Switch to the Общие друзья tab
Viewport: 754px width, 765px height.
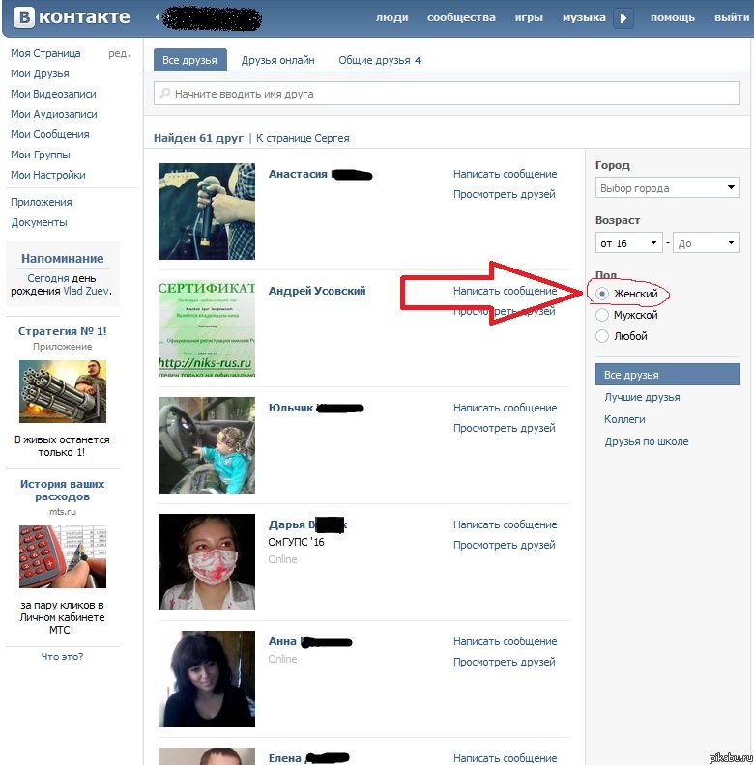(x=379, y=60)
